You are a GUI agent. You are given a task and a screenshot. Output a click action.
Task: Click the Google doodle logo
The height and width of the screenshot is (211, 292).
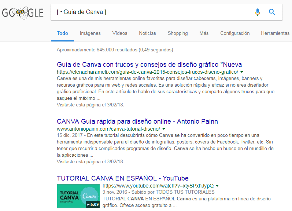[23, 13]
